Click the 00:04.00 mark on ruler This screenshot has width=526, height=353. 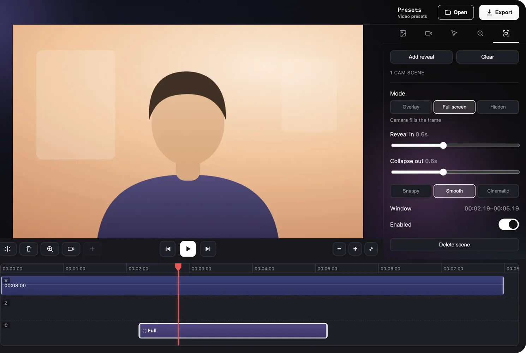264,269
